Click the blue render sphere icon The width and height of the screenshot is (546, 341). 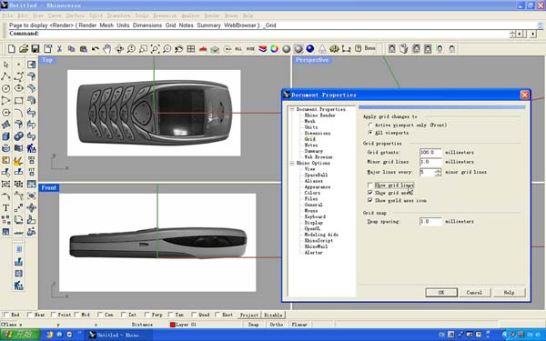pyautogui.click(x=310, y=49)
